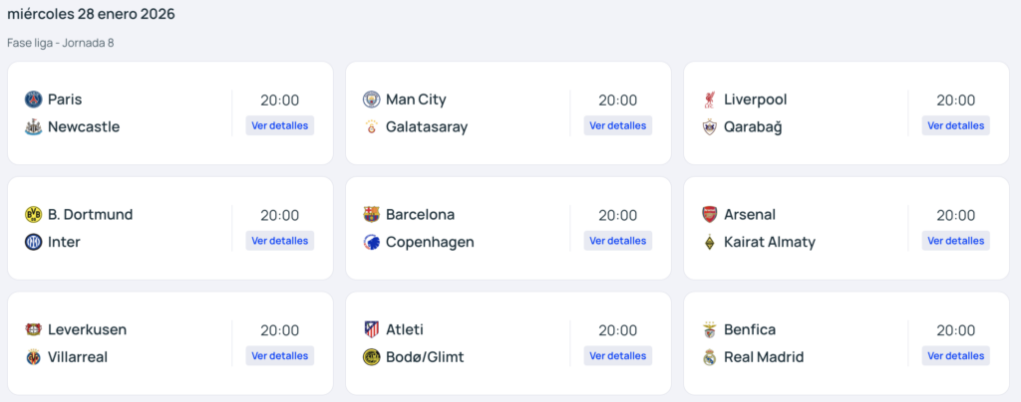Click the Bodø/Glimt club crest
This screenshot has width=1021, height=402.
click(x=372, y=357)
